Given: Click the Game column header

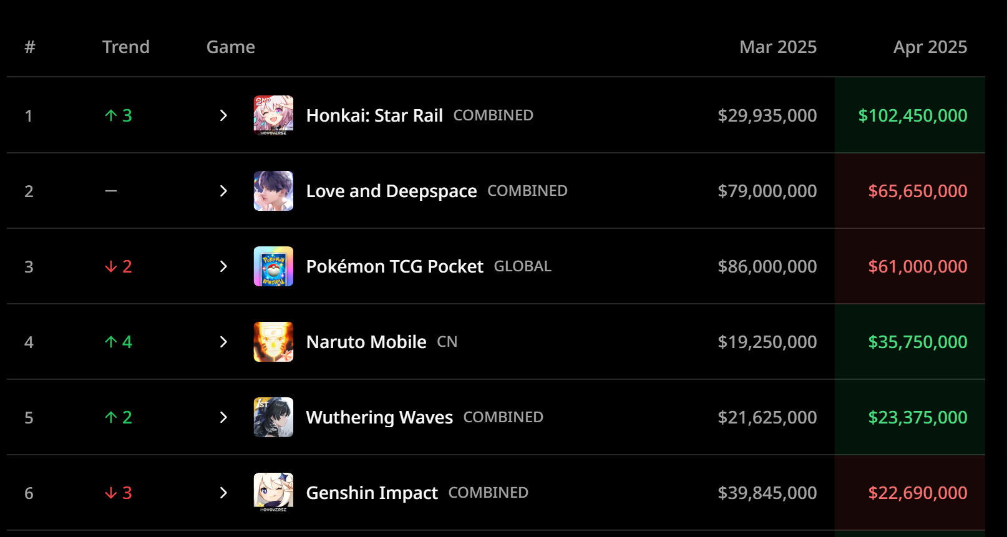Looking at the screenshot, I should 230,47.
